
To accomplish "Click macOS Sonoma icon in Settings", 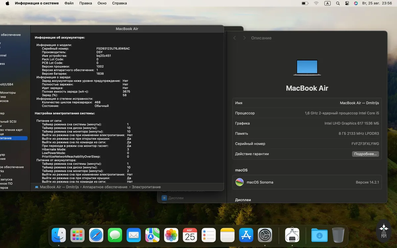I will (240, 182).
